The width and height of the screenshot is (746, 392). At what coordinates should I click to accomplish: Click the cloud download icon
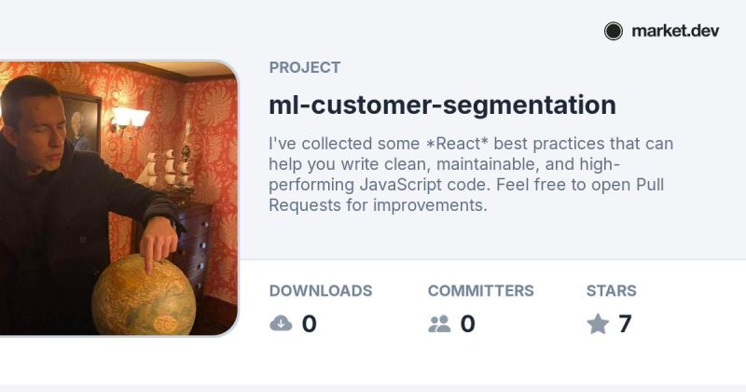tap(281, 324)
